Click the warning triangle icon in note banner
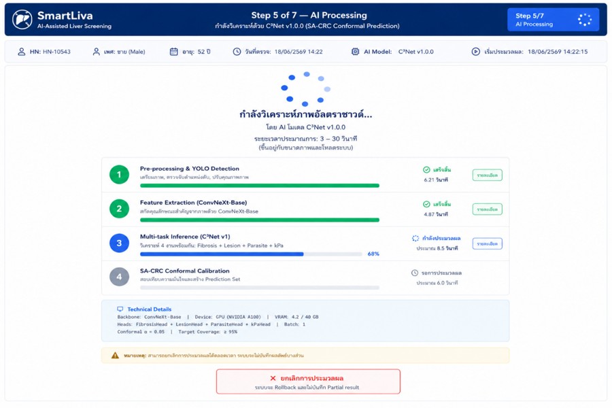This screenshot has width=612, height=408. [x=115, y=355]
